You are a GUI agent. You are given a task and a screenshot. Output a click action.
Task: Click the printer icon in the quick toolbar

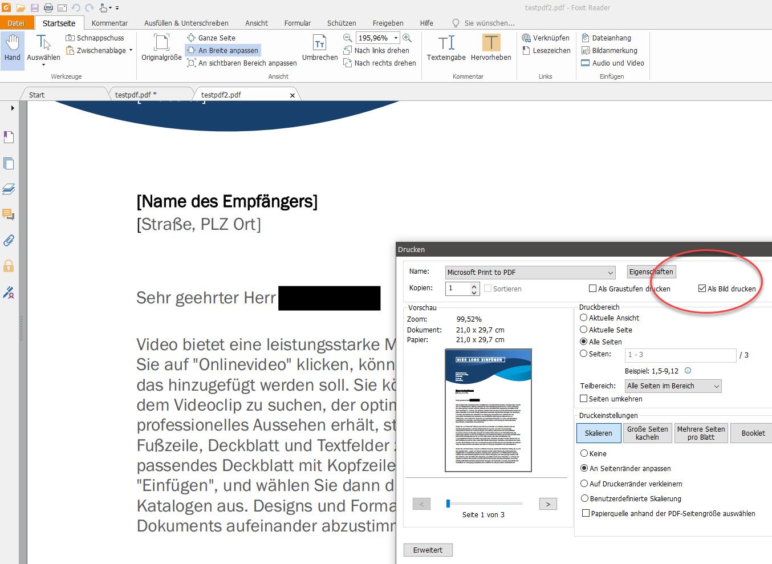click(48, 7)
